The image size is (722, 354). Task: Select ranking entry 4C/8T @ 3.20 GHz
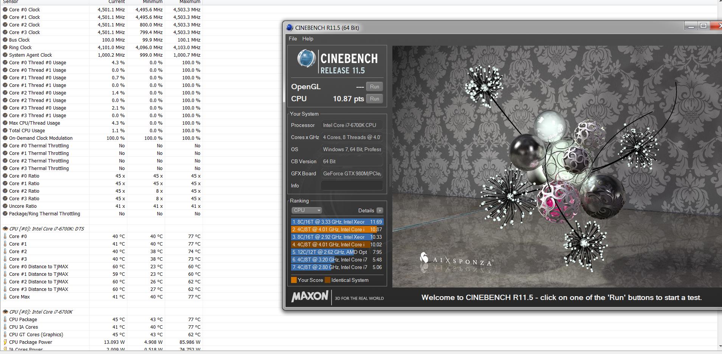pos(337,260)
